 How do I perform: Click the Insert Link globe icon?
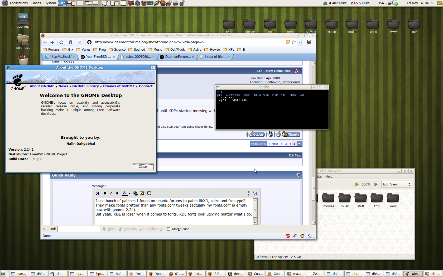pyautogui.click(x=135, y=193)
